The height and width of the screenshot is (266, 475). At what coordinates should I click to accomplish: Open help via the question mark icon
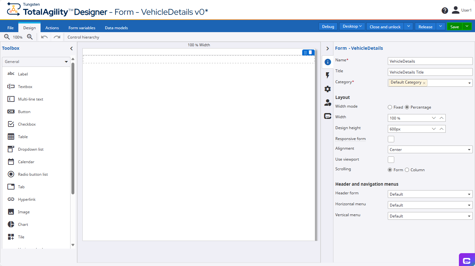445,11
